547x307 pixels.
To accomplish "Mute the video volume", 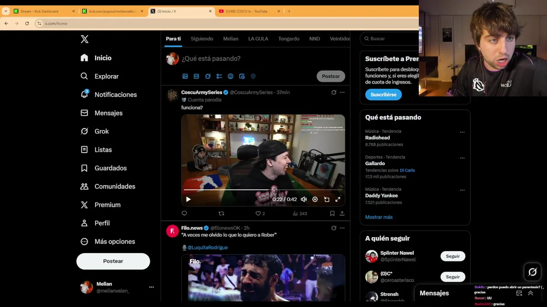I will point(304,199).
